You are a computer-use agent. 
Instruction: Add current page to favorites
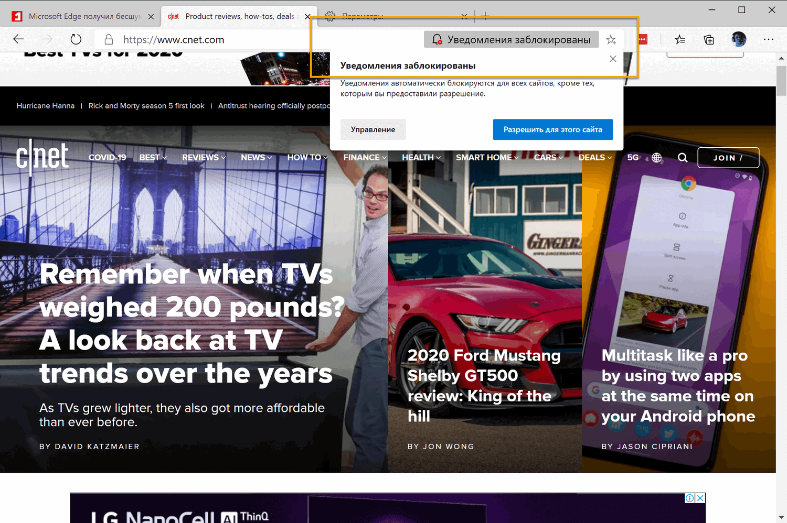point(611,39)
